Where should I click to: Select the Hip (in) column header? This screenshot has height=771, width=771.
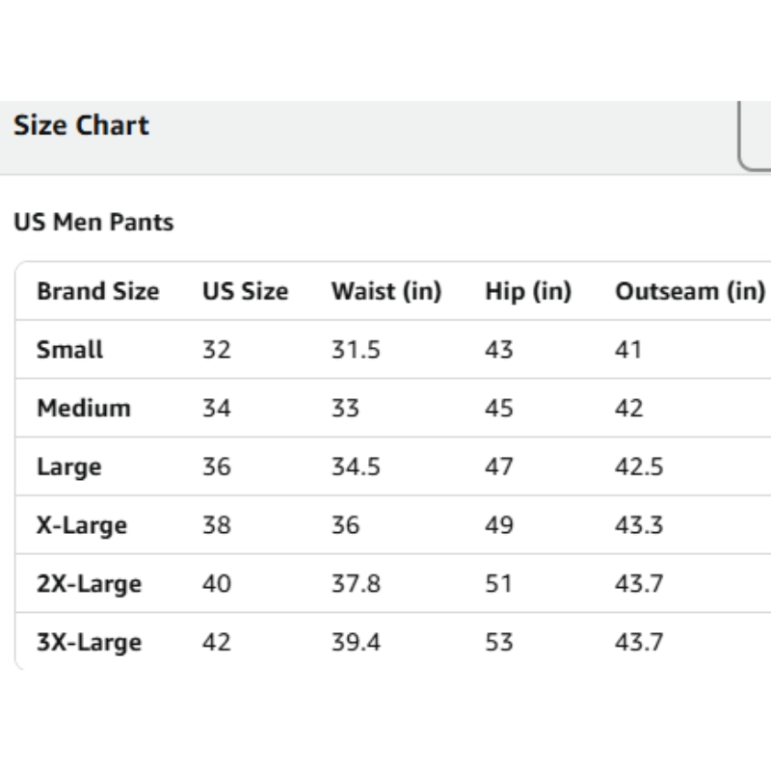tap(527, 291)
